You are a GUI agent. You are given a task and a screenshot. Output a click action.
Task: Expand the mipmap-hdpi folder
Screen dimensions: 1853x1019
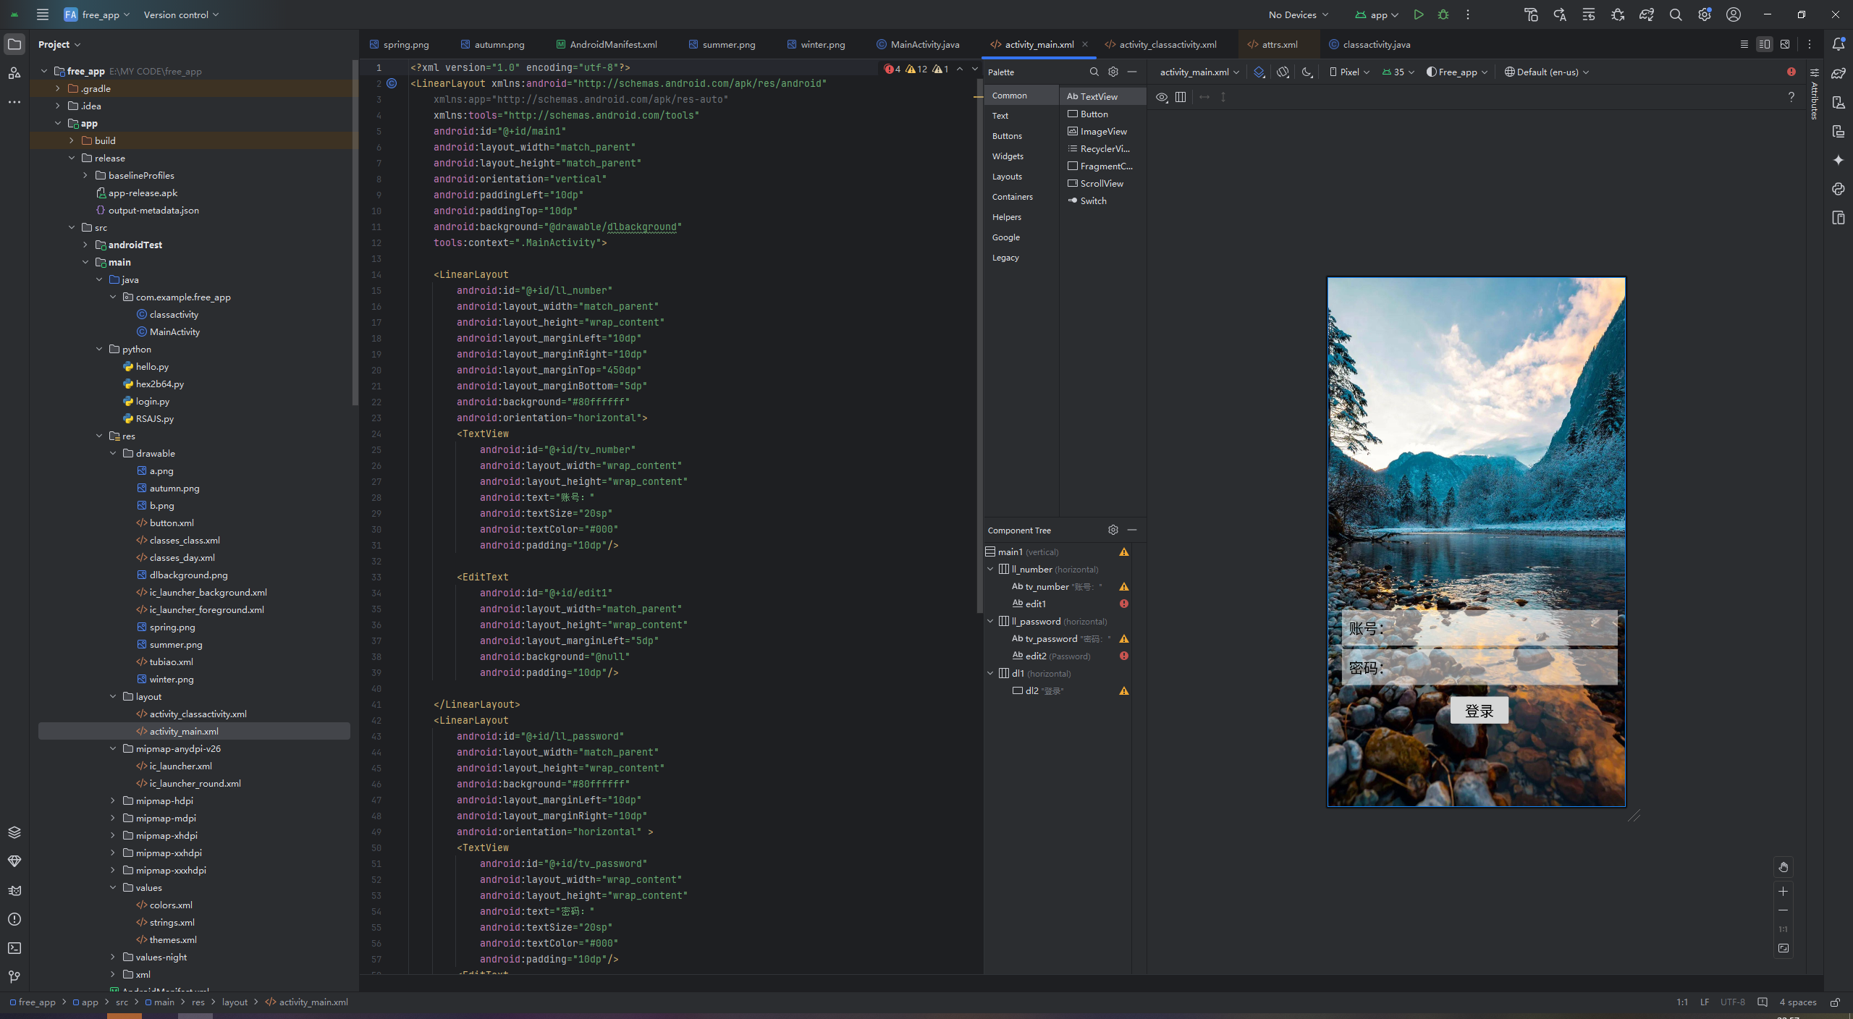tap(113, 800)
